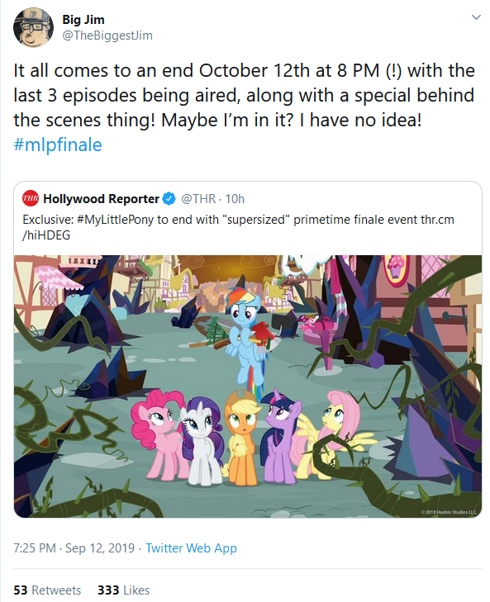Open the 7:25 PM Sep 12, 2019 timestamp
490x602 pixels.
pos(74,547)
